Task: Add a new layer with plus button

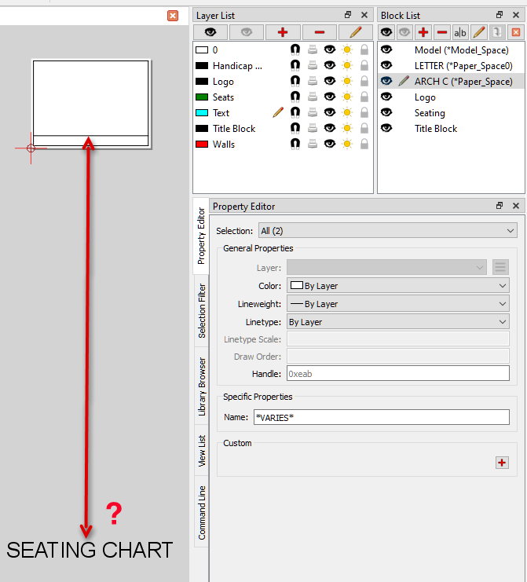Action: [283, 32]
